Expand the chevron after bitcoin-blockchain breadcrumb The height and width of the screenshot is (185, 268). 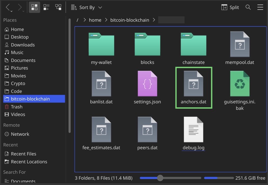coord(154,20)
